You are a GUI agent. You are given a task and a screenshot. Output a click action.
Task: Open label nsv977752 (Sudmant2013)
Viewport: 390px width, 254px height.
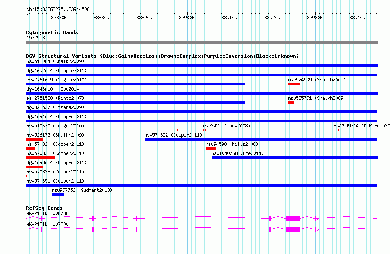pyautogui.click(x=82, y=190)
